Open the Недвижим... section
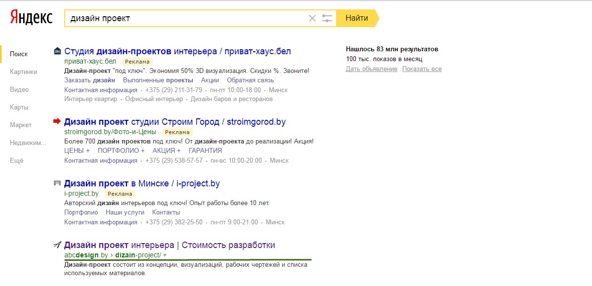 coord(28,143)
